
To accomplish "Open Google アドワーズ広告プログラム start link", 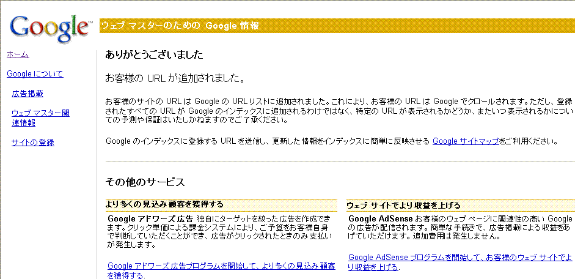I will tap(221, 270).
